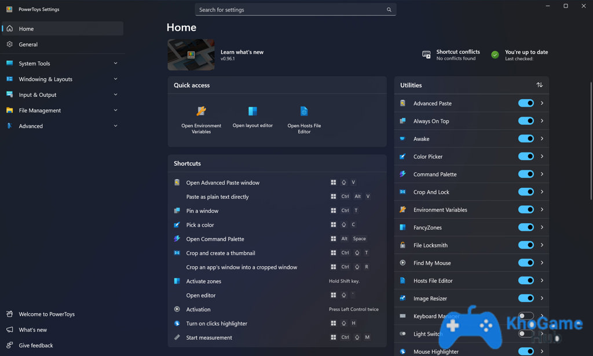Click the Search for settings field
This screenshot has width=593, height=356.
point(290,10)
